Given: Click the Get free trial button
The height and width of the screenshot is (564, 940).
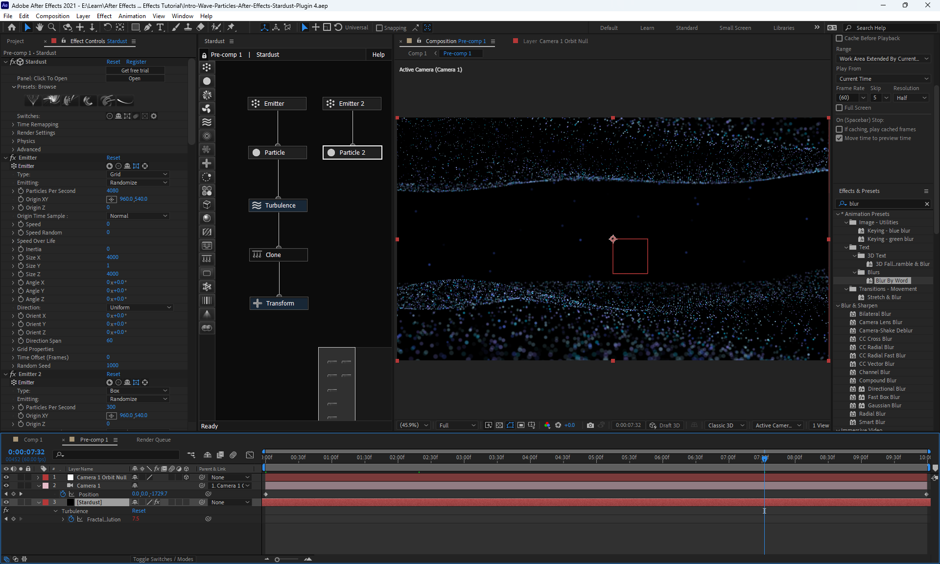Looking at the screenshot, I should tap(135, 70).
